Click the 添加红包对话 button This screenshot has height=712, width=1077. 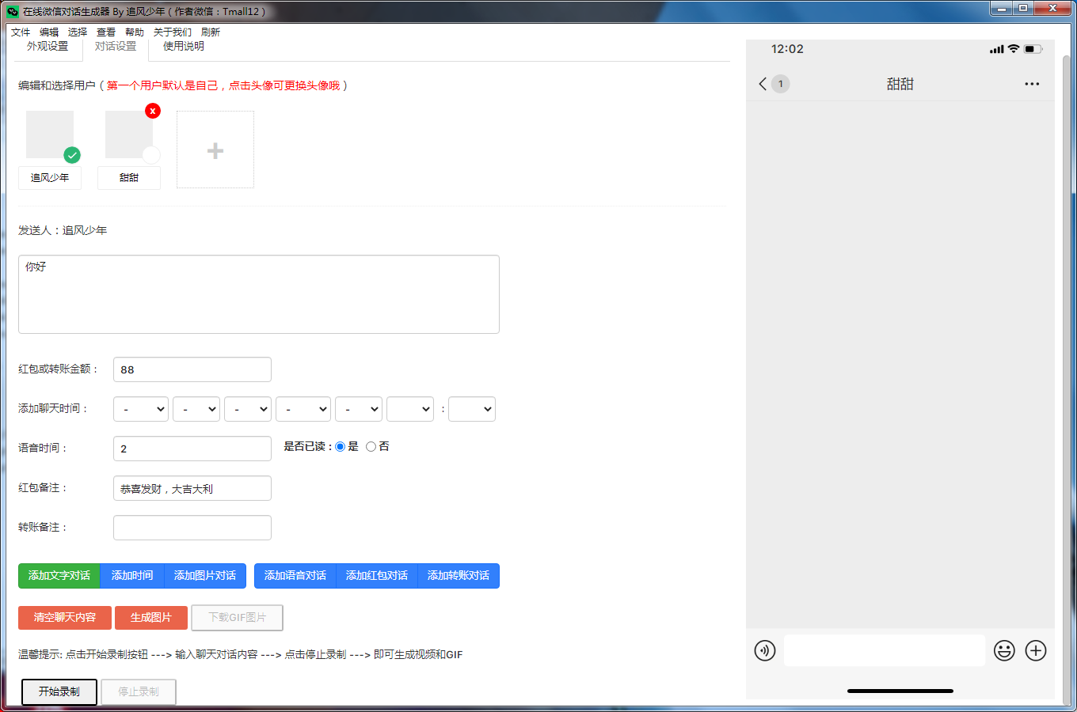(377, 576)
